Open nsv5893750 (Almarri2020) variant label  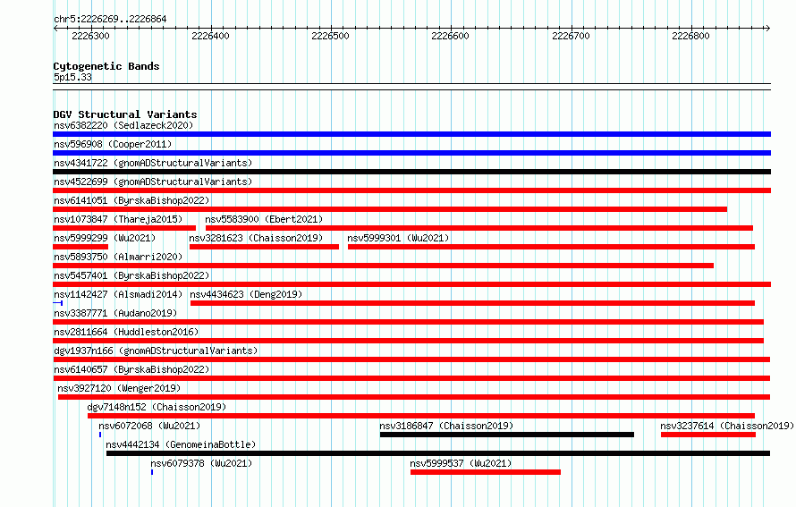(x=118, y=257)
